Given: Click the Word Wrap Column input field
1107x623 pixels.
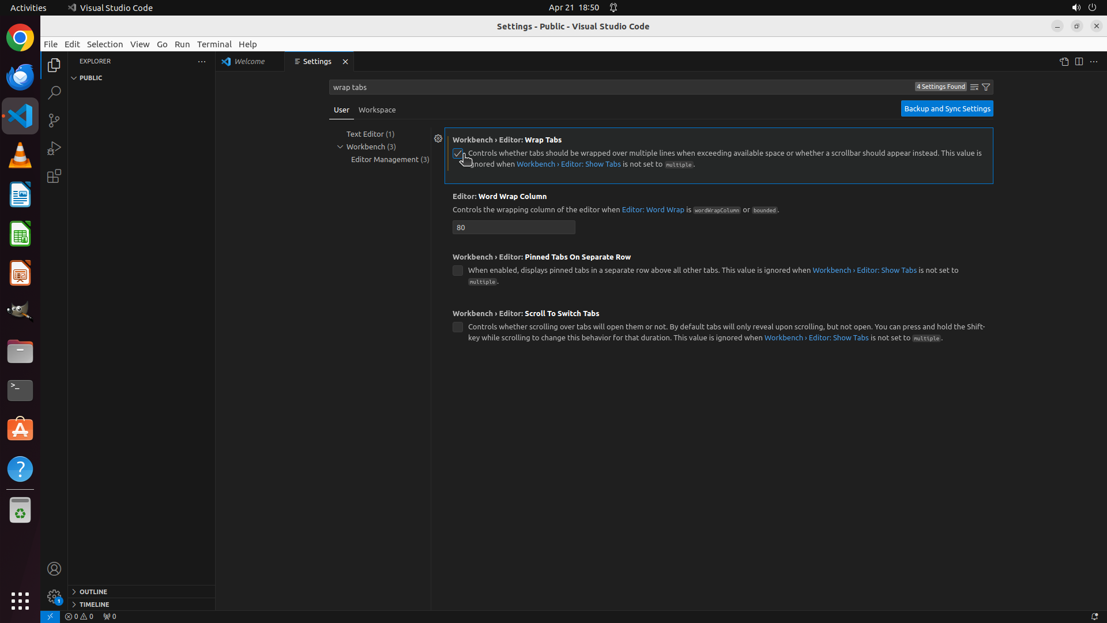Looking at the screenshot, I should click(513, 227).
